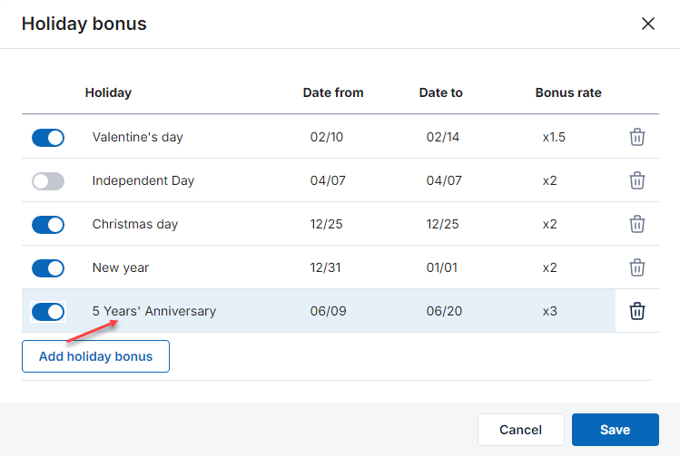This screenshot has width=680, height=456.
Task: Click the Christmas day holiday name
Action: (135, 224)
